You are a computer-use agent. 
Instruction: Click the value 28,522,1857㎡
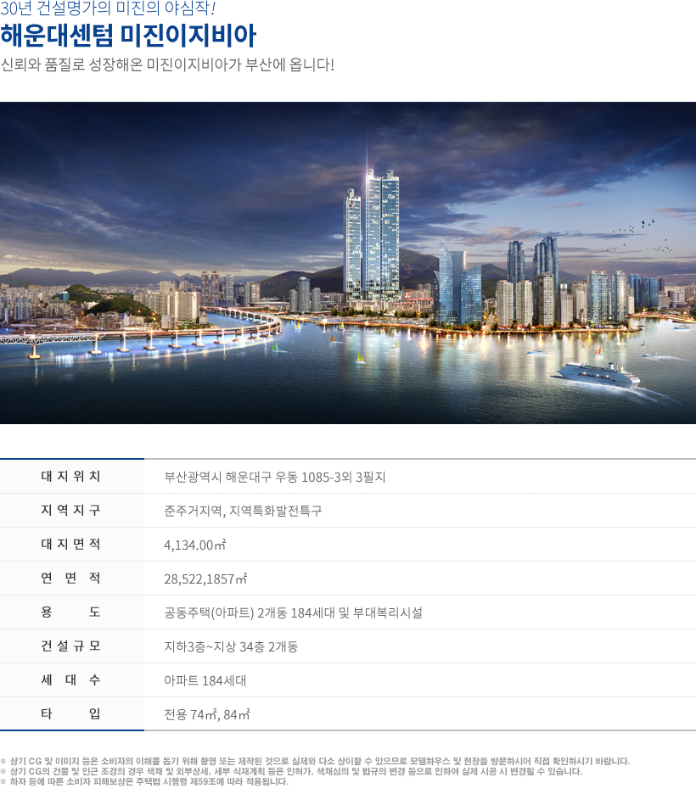[205, 579]
